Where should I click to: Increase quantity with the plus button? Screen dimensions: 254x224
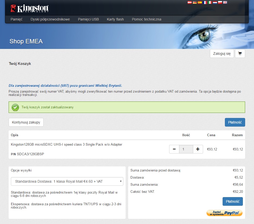(198, 149)
